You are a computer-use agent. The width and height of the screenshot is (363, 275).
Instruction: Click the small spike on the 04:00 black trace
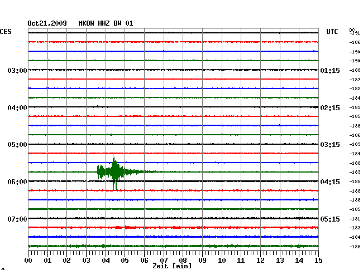[x=98, y=106]
